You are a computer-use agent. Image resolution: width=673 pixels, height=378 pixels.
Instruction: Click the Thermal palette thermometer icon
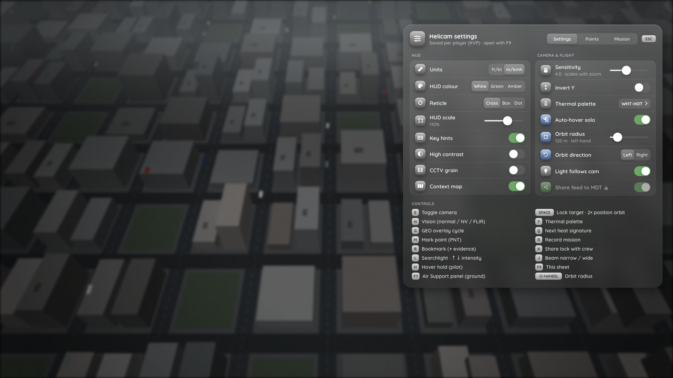click(x=545, y=104)
